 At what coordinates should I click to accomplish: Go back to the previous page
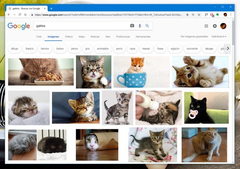tap(9, 15)
